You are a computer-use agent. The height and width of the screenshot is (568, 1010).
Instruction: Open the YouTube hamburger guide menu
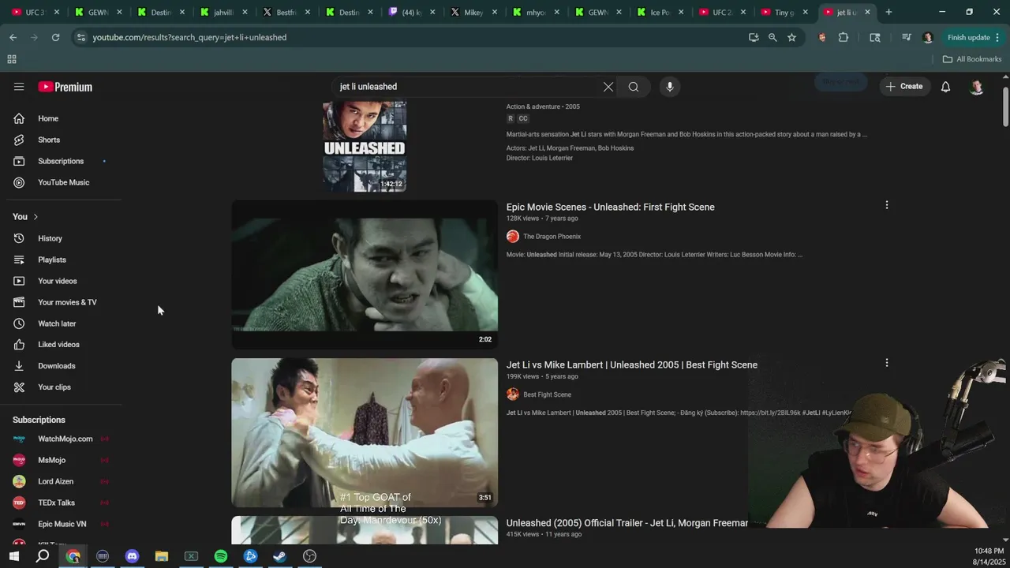19,87
